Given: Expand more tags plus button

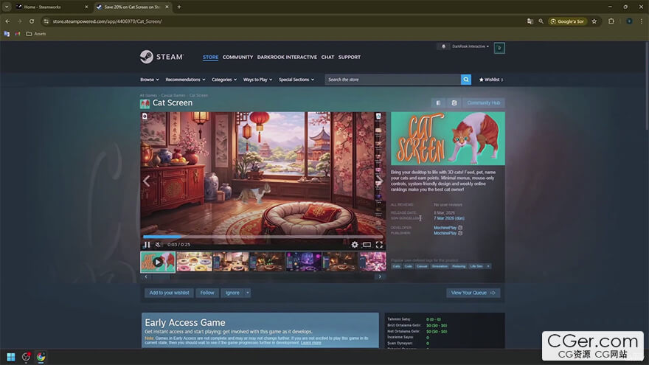Looking at the screenshot, I should pyautogui.click(x=488, y=266).
